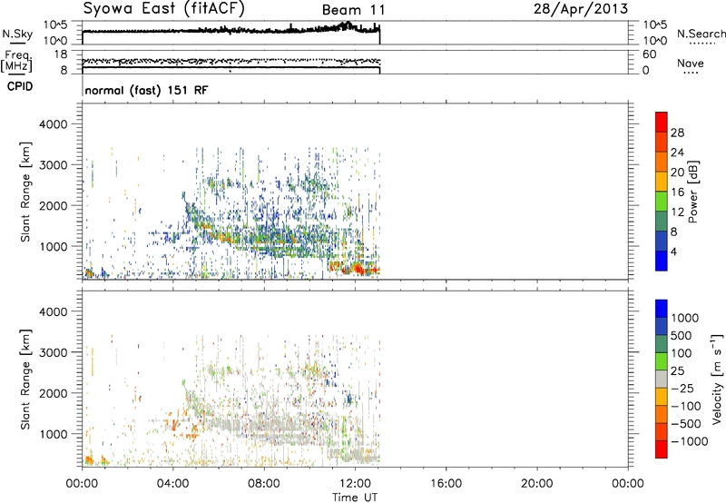Click Slant Range [km] label of power panel

25,192
